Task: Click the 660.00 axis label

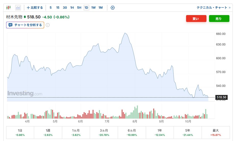Action: click(221, 34)
